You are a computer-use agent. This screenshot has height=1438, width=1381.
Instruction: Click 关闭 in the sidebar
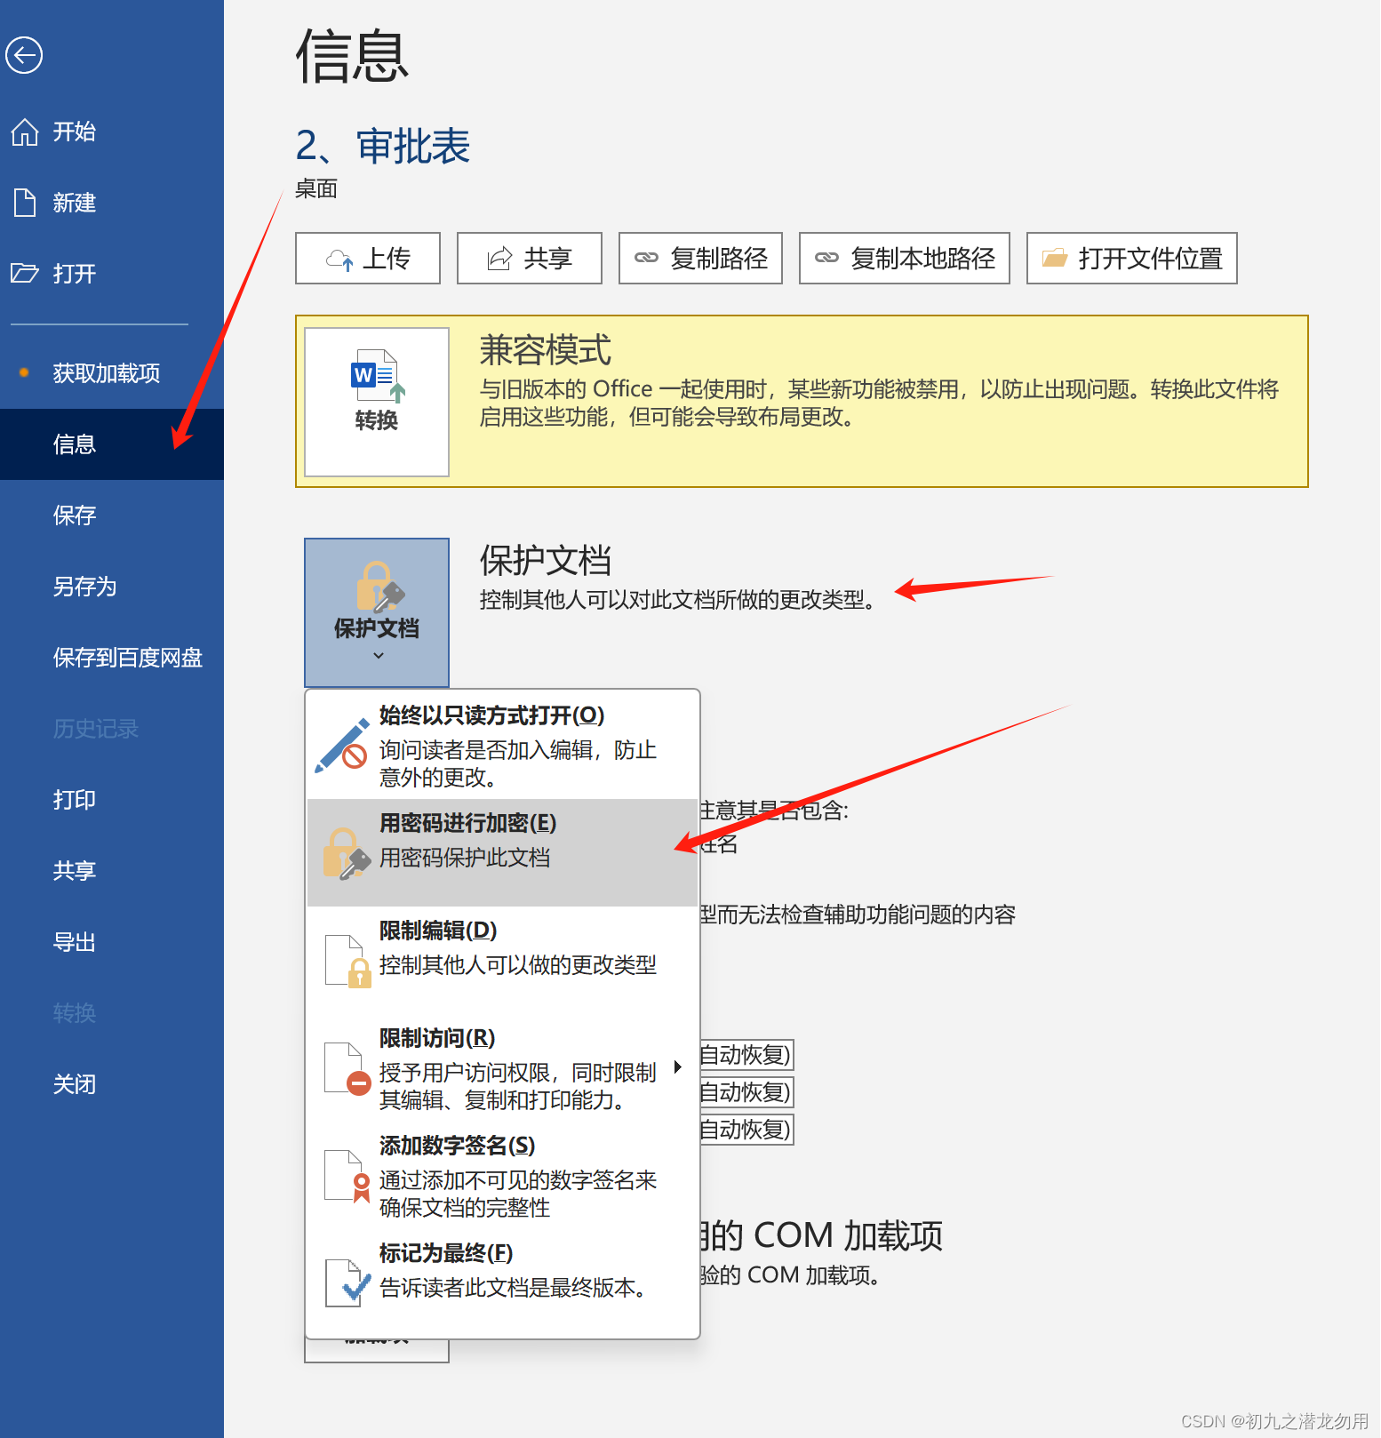[112, 1084]
